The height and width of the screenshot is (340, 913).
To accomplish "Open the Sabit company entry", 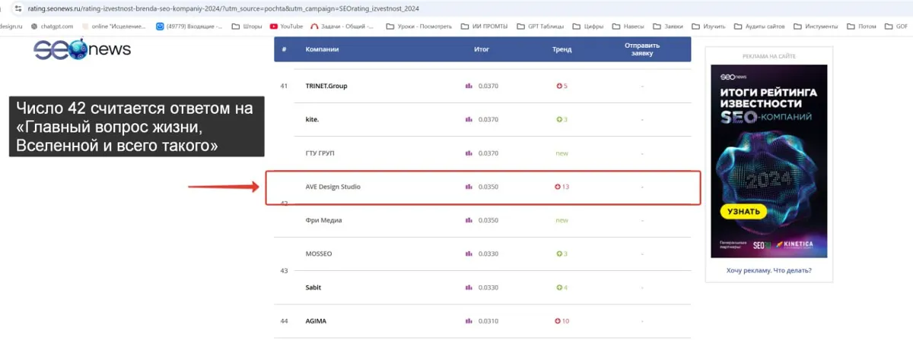I will (x=313, y=288).
